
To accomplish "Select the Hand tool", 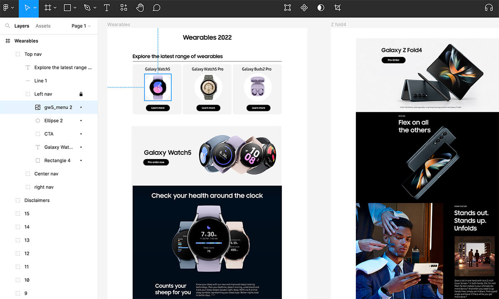I will tap(140, 7).
